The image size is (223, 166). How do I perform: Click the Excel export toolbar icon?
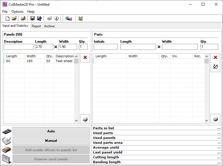pyautogui.click(x=68, y=19)
